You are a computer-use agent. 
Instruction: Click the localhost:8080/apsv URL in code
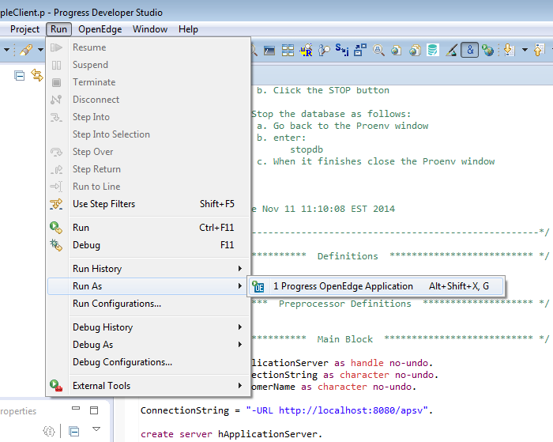pos(353,410)
